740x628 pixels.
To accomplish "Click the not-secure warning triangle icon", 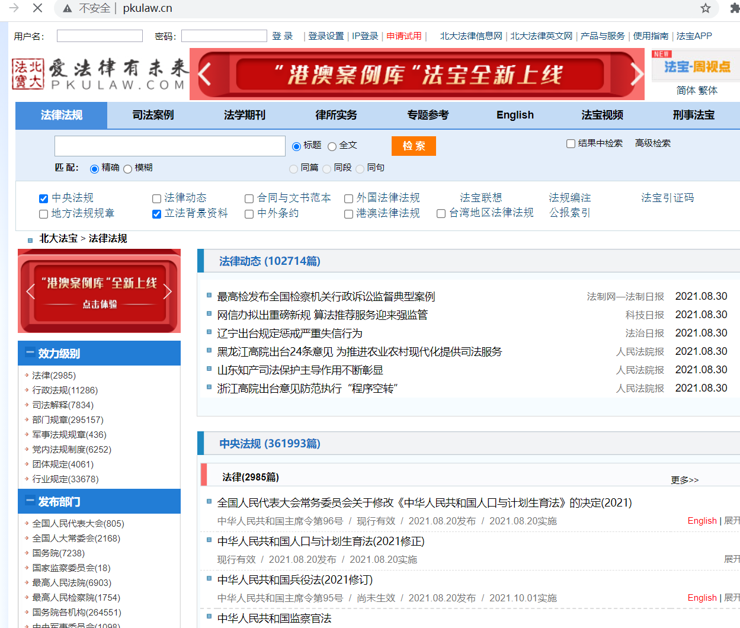I will pos(68,8).
